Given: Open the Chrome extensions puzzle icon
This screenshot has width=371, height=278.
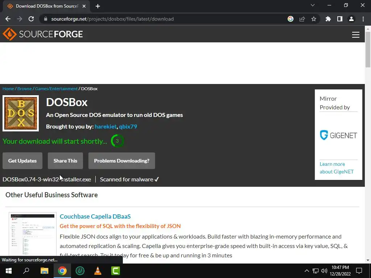Looking at the screenshot, I should pyautogui.click(x=328, y=19).
